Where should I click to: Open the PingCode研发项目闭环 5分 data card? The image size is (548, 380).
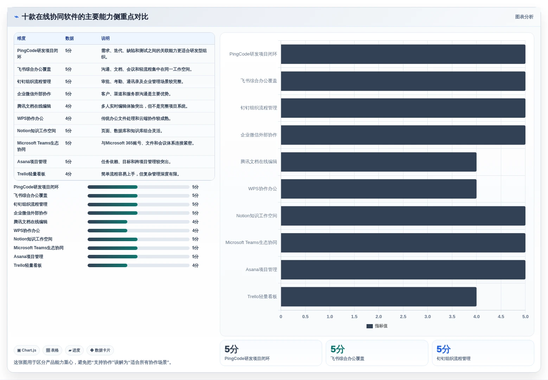[x=271, y=353]
